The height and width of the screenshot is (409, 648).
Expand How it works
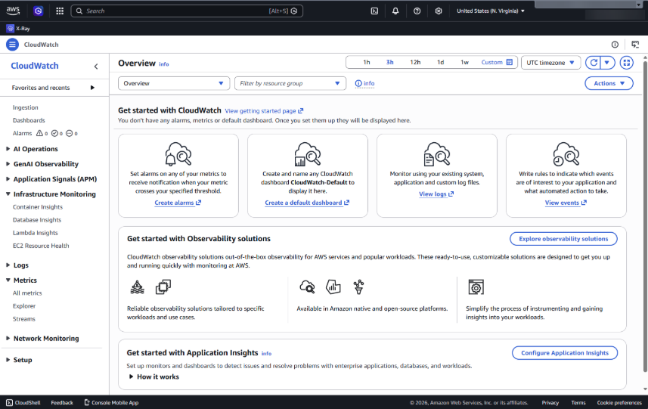(153, 376)
